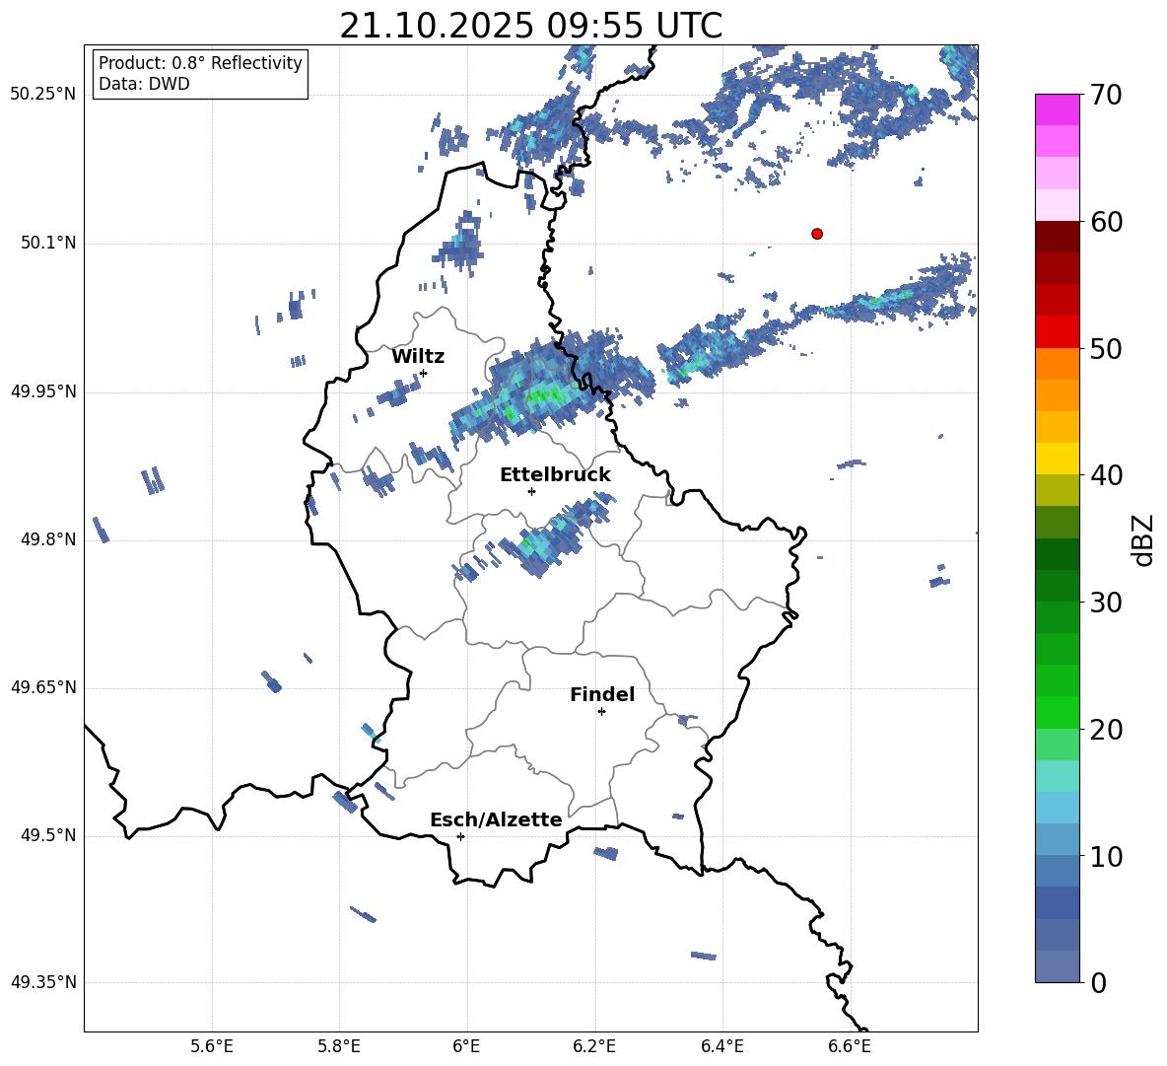1167x1066 pixels.
Task: Click the red radar location dot
Action: [816, 234]
